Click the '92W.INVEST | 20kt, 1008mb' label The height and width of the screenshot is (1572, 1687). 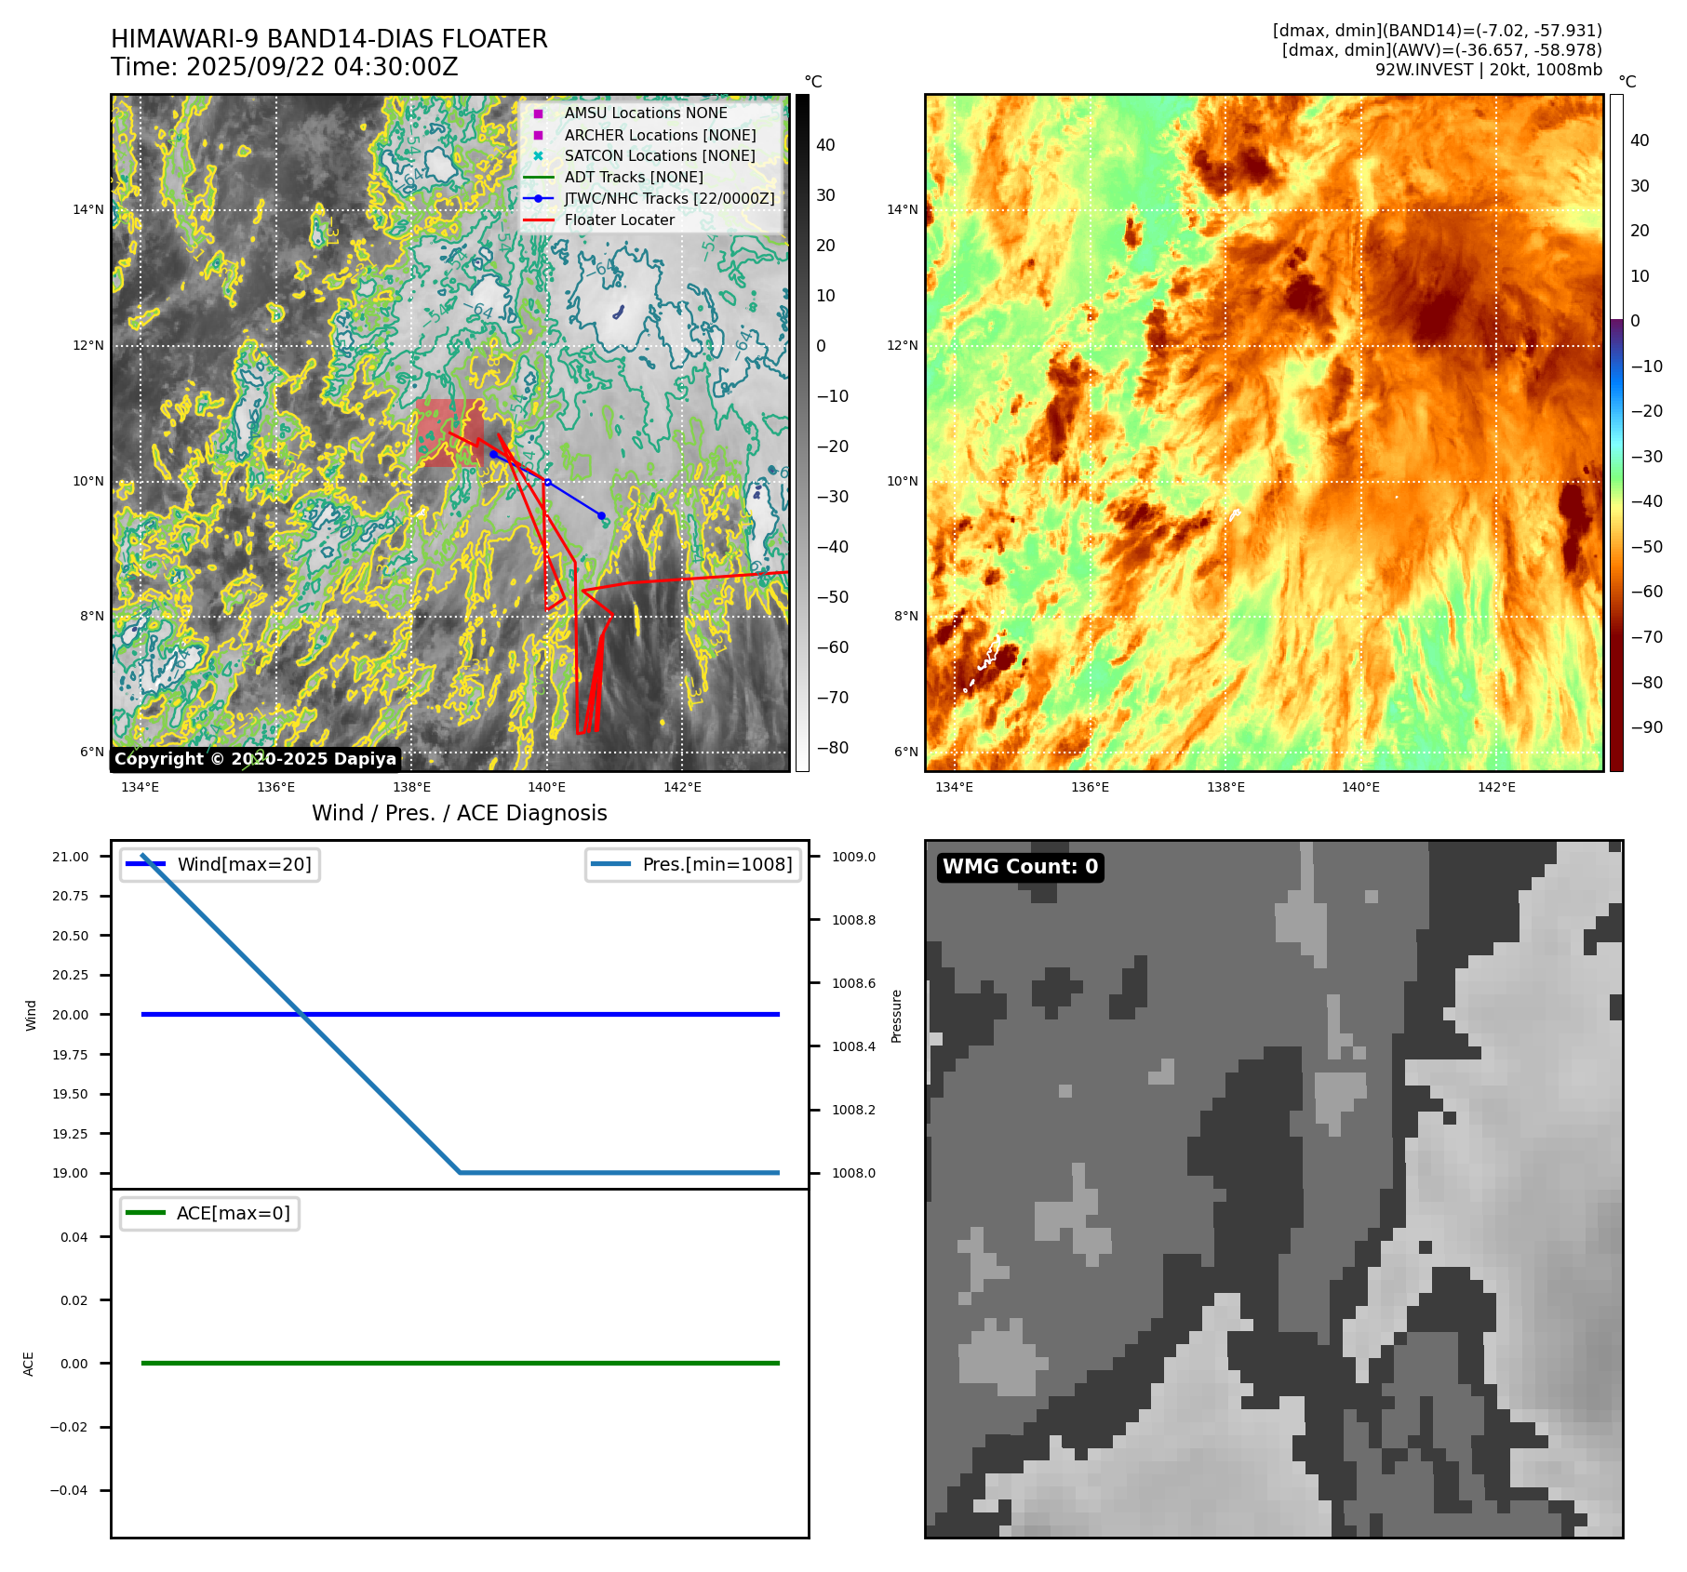(1489, 70)
